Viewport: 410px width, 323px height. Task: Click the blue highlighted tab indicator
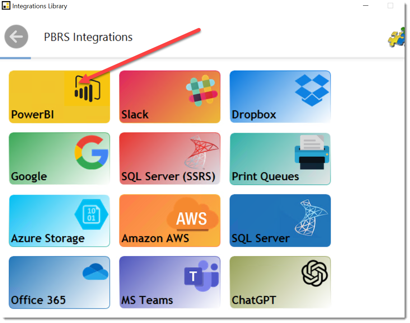[x=15, y=57]
